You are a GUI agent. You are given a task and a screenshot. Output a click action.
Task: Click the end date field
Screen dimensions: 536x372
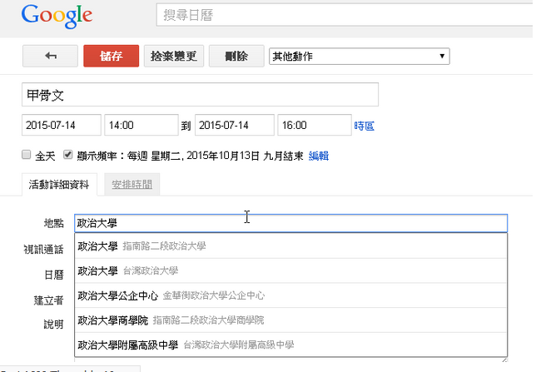point(234,126)
